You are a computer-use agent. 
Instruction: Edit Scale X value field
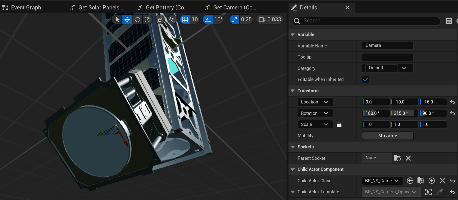click(x=376, y=124)
